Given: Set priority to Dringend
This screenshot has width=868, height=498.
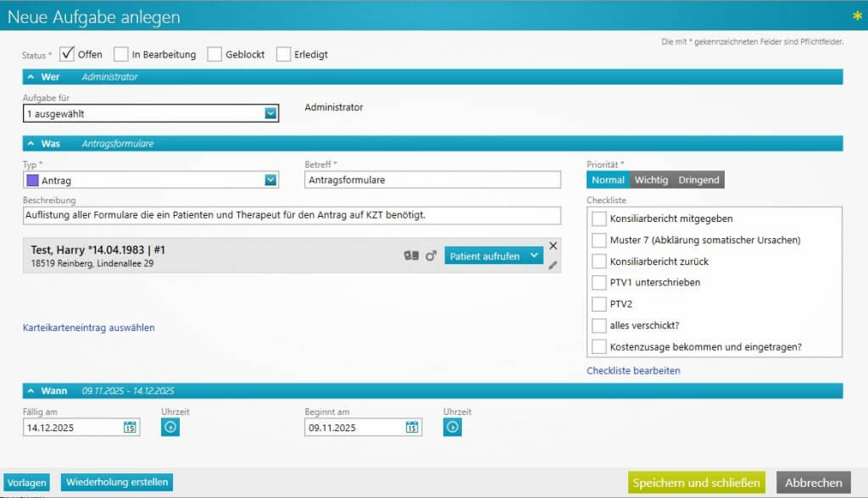Looking at the screenshot, I should (698, 180).
